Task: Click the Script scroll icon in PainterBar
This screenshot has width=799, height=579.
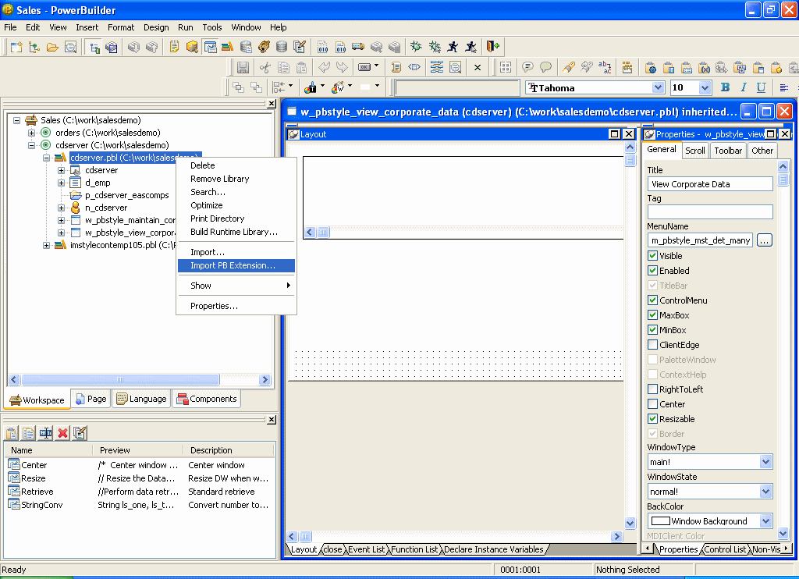Action: tap(396, 67)
